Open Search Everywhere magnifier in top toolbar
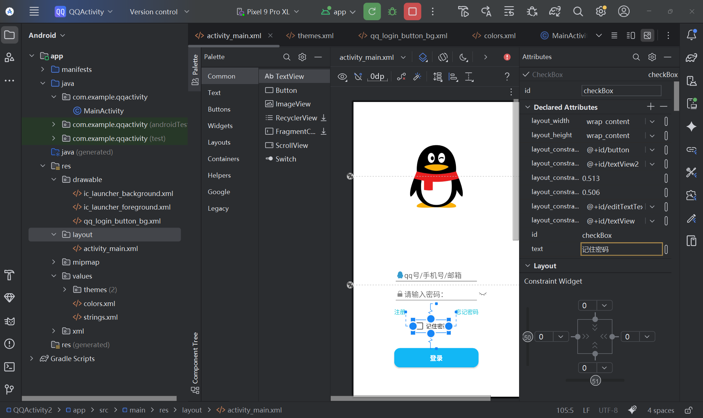The image size is (703, 418). point(578,11)
